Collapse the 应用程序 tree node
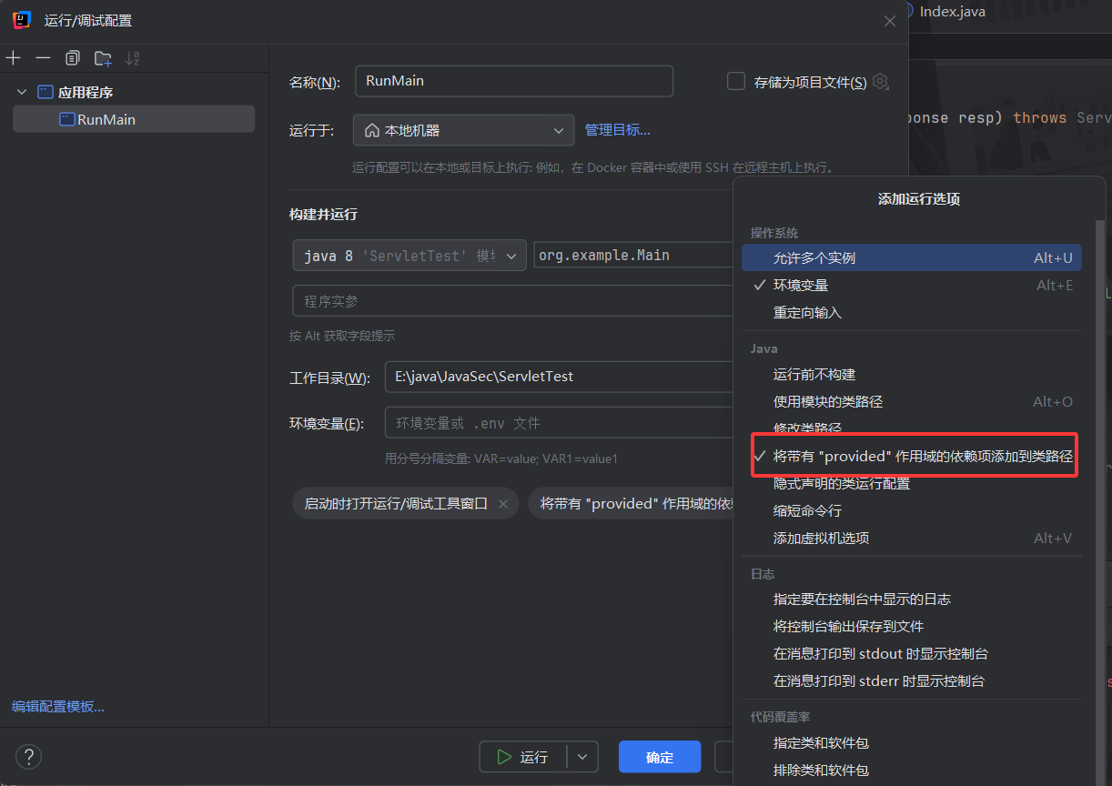The width and height of the screenshot is (1112, 786). coord(23,93)
